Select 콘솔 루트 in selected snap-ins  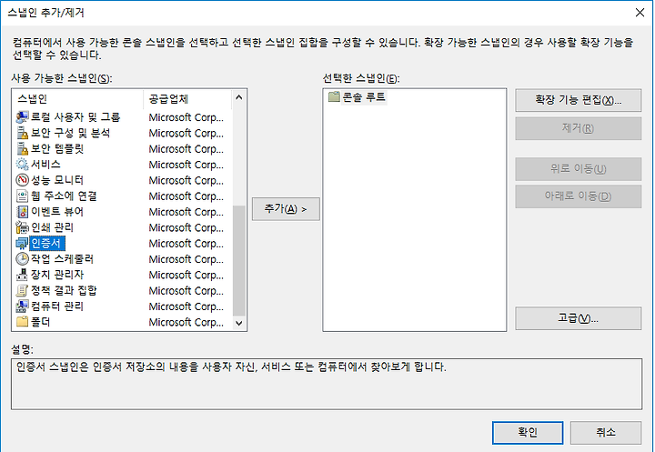tap(364, 97)
